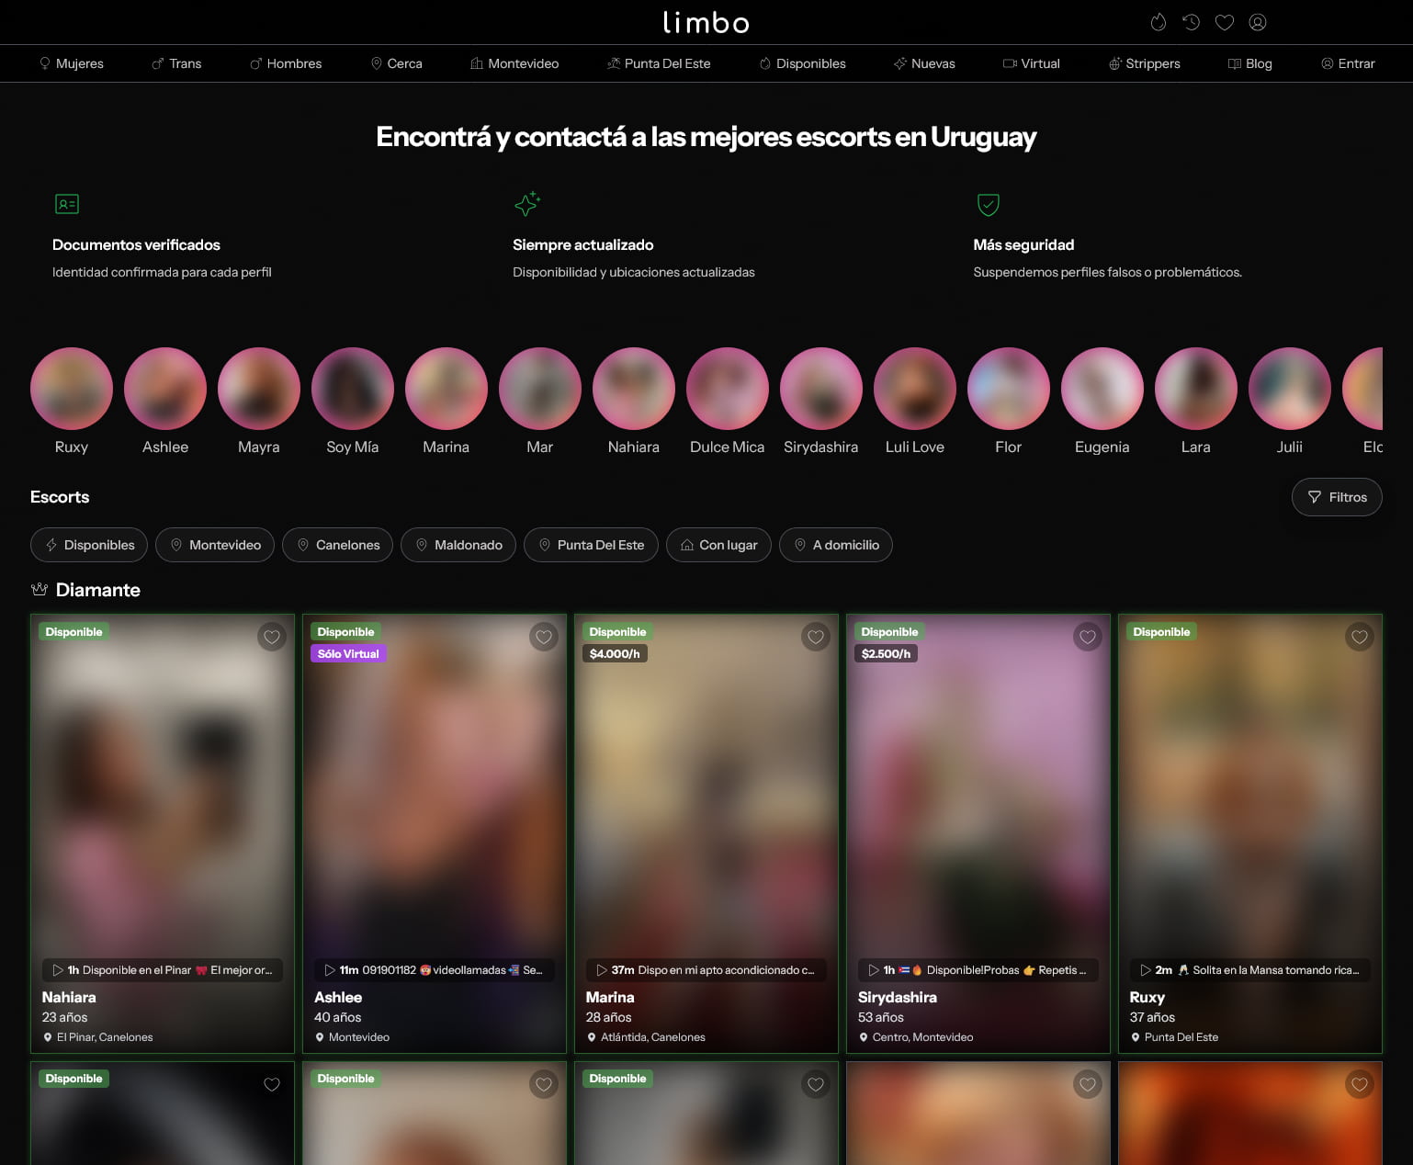The width and height of the screenshot is (1413, 1165).
Task: Favorite Ruxy's card with the heart icon
Action: point(1360,637)
